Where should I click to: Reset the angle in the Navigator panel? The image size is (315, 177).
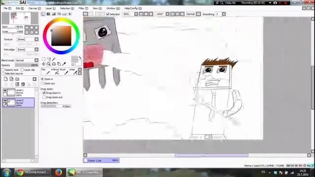36,32
